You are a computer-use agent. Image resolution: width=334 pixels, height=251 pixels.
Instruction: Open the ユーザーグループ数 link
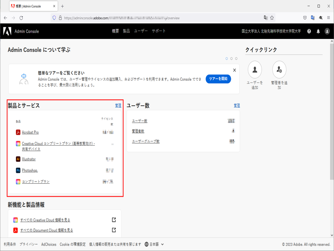(x=146, y=141)
